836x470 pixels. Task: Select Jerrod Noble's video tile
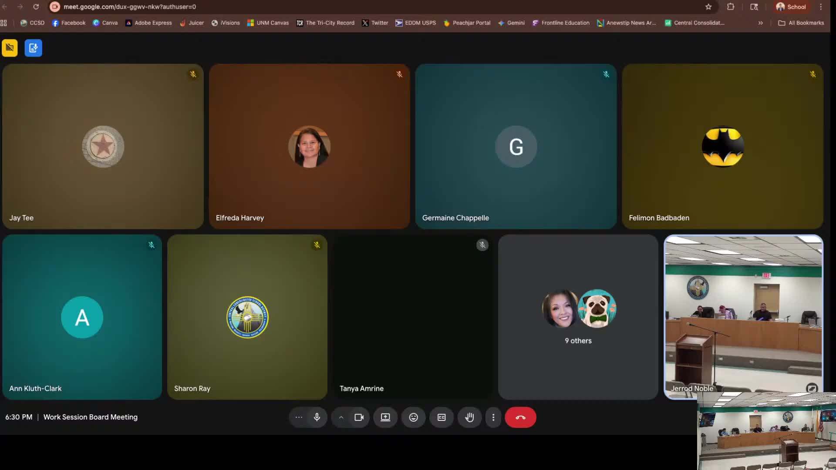tap(743, 313)
